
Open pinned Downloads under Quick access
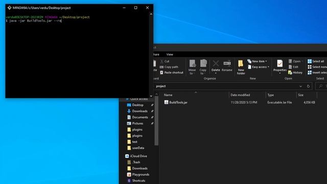(x=139, y=111)
